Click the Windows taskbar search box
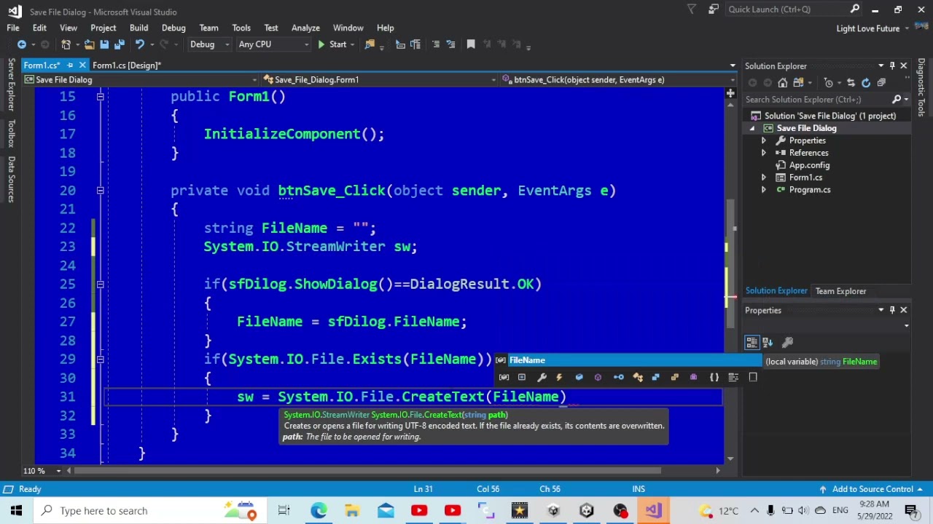Viewport: 933px width, 524px height. point(149,510)
